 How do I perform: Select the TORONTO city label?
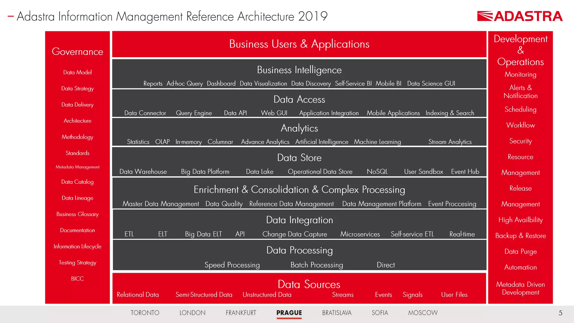(x=145, y=313)
